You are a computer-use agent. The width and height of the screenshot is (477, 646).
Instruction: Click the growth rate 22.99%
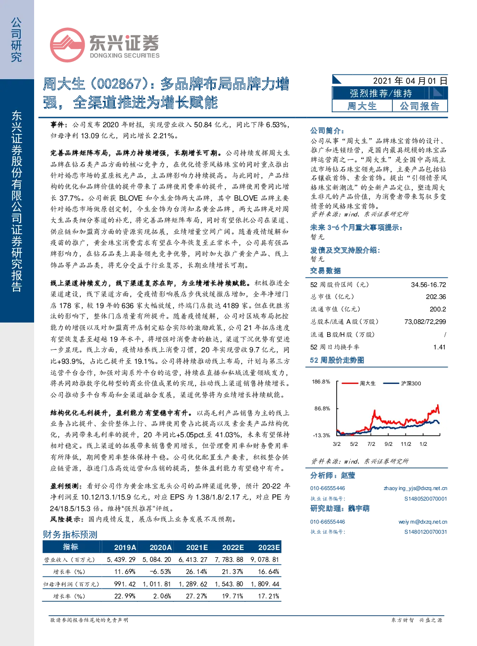click(125, 596)
